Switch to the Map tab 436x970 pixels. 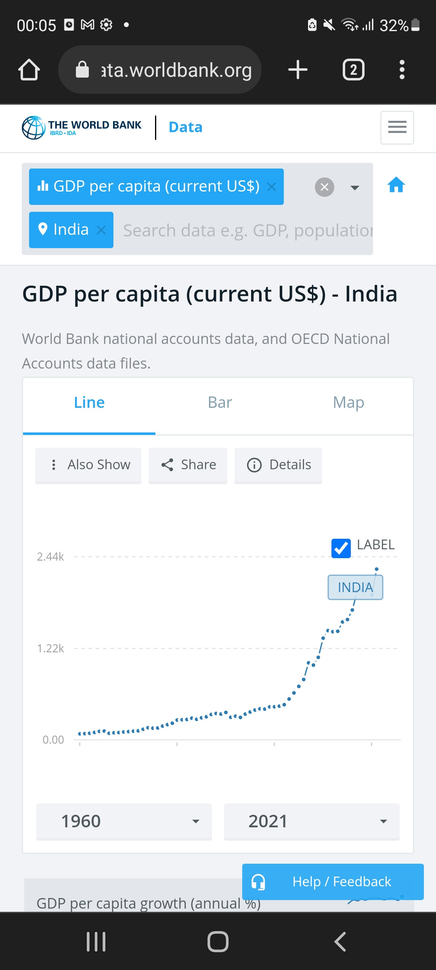coord(348,403)
